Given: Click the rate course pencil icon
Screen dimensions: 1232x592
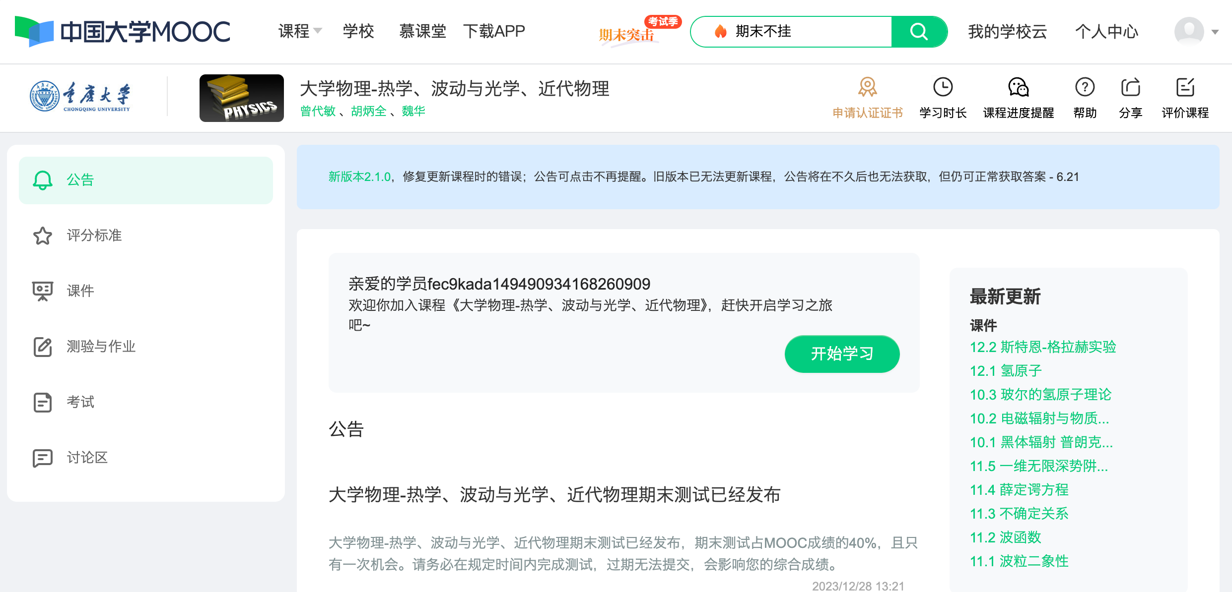Looking at the screenshot, I should (1185, 87).
